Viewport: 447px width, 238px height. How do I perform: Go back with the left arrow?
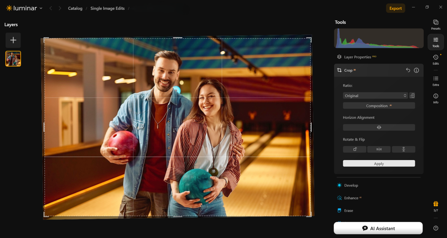click(x=51, y=8)
